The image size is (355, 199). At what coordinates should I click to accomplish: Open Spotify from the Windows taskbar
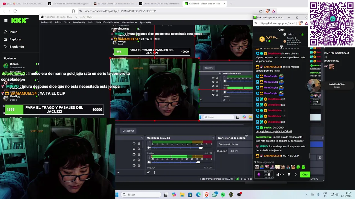tap(223, 195)
